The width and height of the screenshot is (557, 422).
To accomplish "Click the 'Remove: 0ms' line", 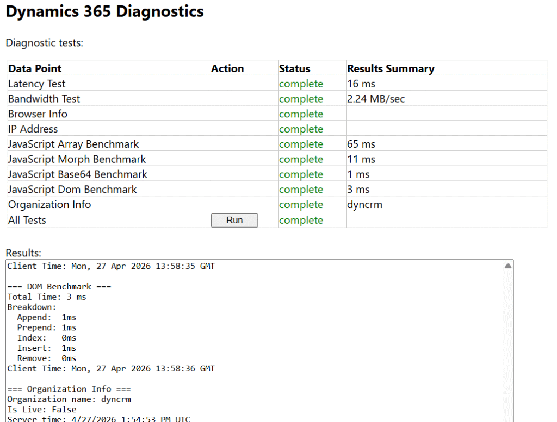I will (47, 358).
